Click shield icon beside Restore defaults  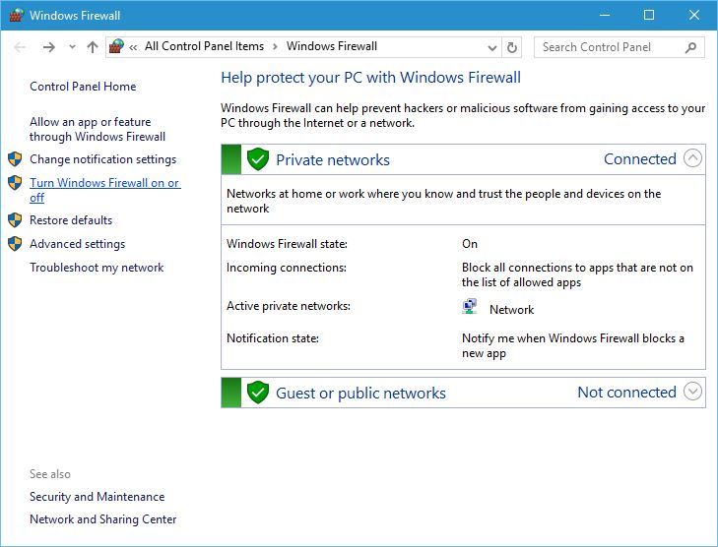pyautogui.click(x=15, y=220)
